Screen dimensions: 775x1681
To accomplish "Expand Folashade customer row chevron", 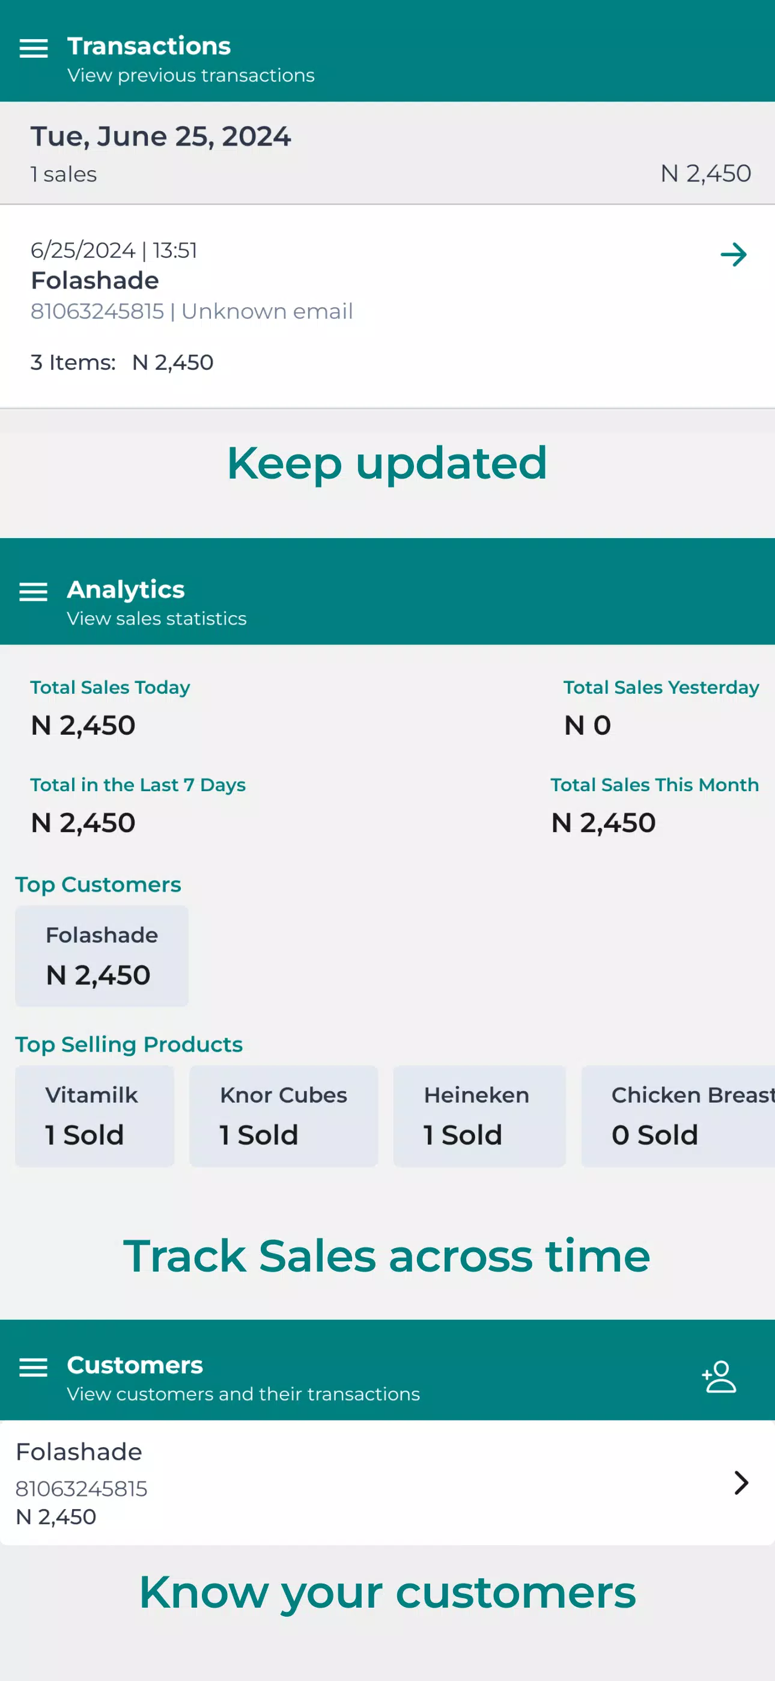I will (740, 1483).
